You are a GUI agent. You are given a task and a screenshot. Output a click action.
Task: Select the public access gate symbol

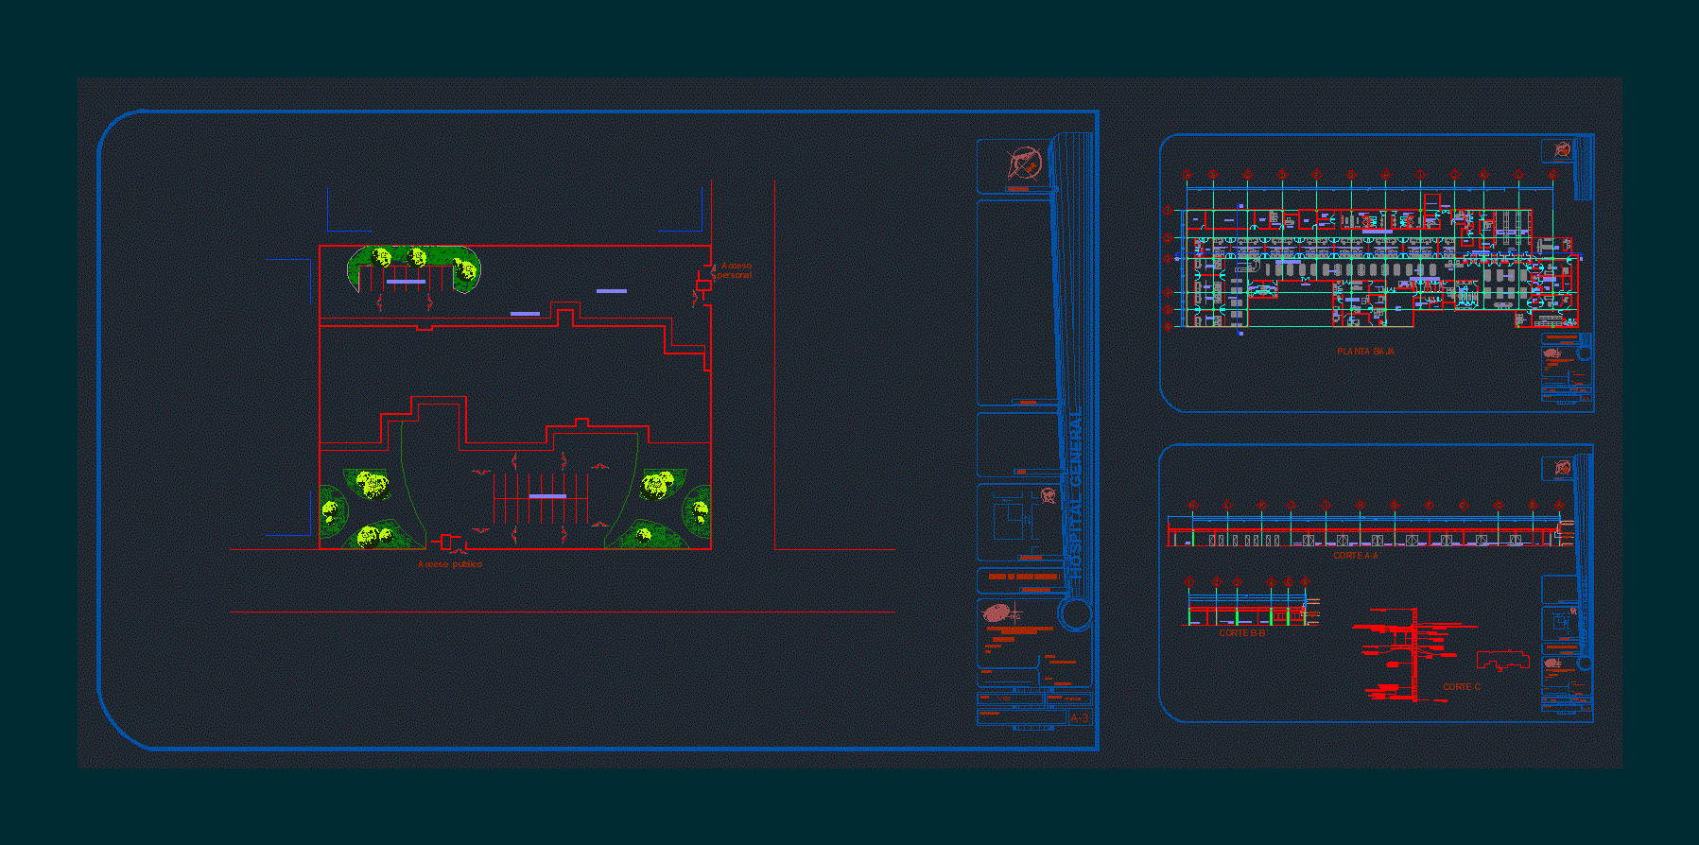pos(447,543)
